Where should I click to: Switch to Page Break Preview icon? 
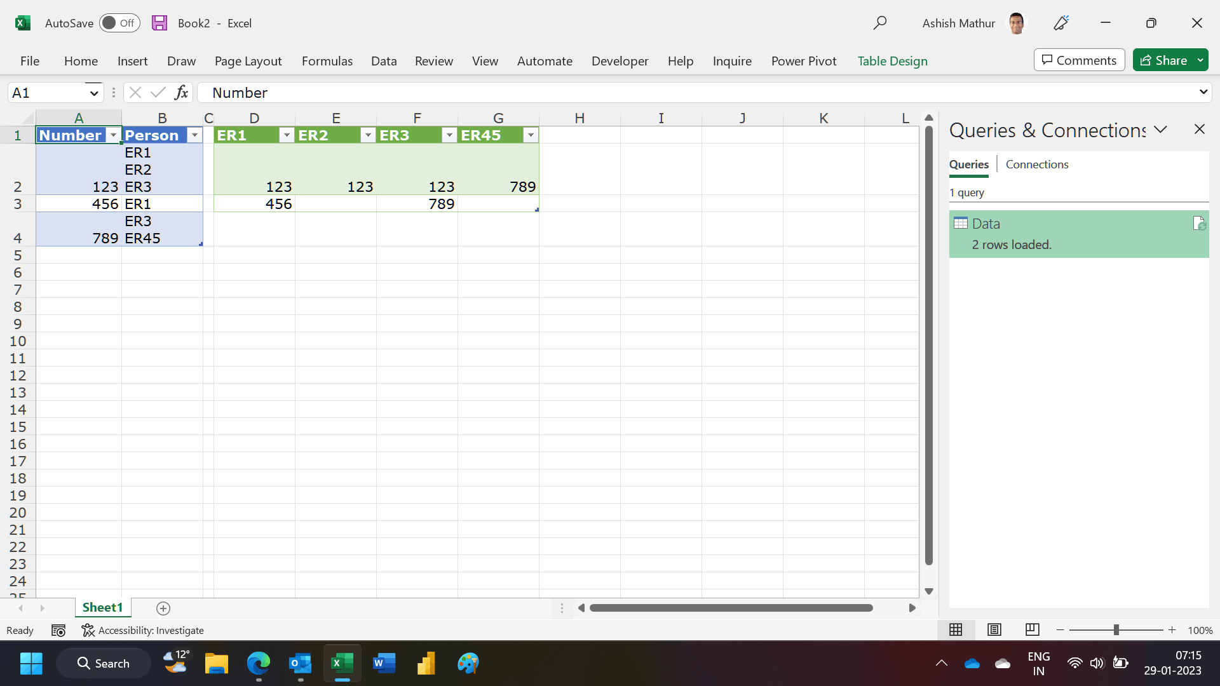click(1033, 629)
